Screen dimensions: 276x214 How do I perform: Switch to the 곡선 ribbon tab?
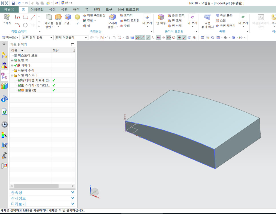click(52, 9)
